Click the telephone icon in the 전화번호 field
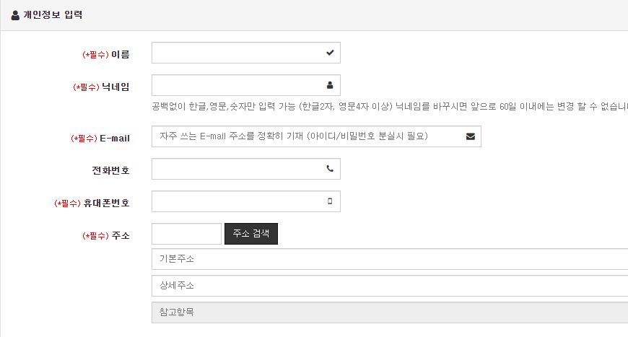 point(330,169)
